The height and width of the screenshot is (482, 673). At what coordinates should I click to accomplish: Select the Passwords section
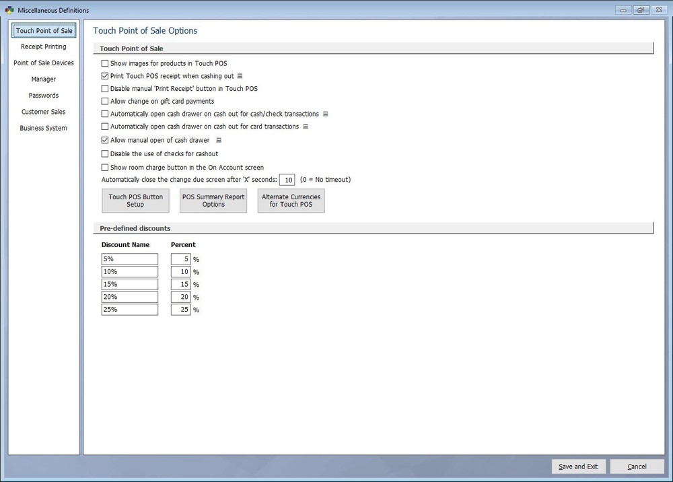43,95
